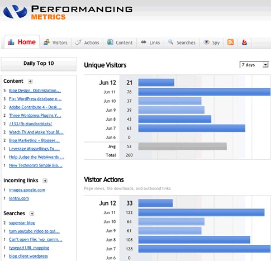The height and width of the screenshot is (261, 271).
Task: Open 'Blog Marketing – Blogger...' link
Action: pyautogui.click(x=34, y=140)
